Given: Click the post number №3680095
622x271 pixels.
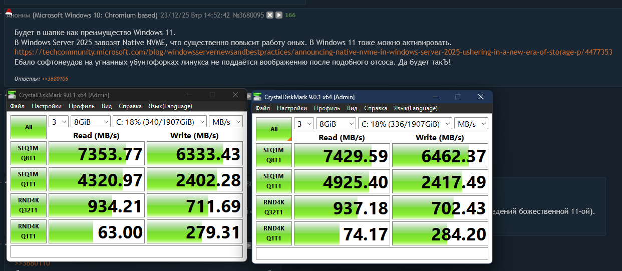Looking at the screenshot, I should point(249,15).
